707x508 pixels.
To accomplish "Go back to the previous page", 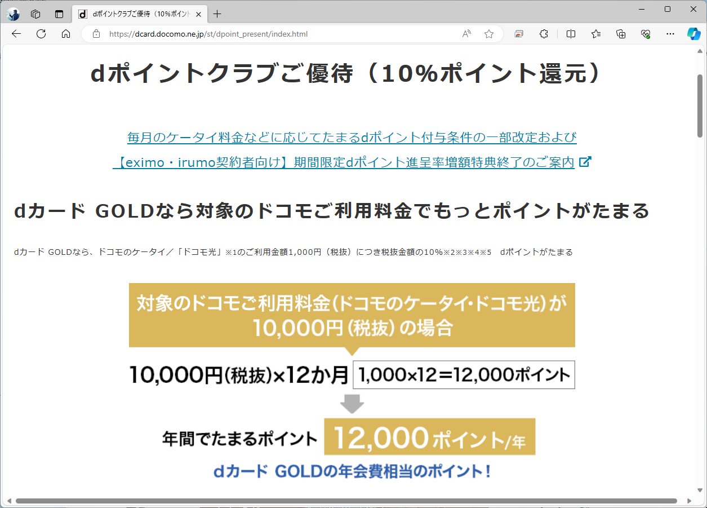I will [x=15, y=34].
